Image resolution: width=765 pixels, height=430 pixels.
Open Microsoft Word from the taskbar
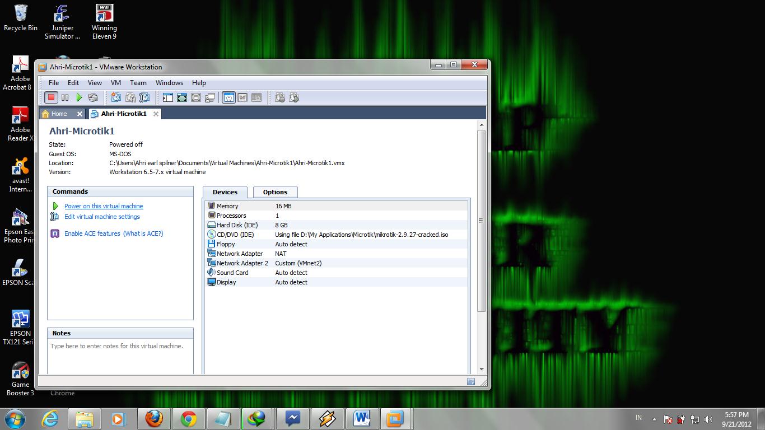362,418
